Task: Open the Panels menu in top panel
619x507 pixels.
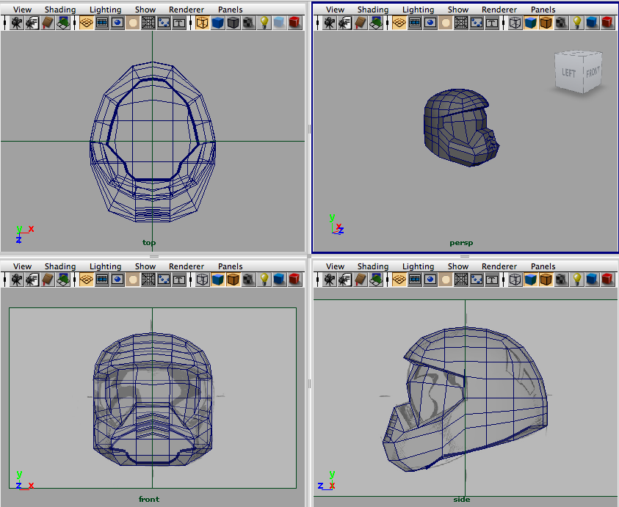Action: click(x=230, y=10)
